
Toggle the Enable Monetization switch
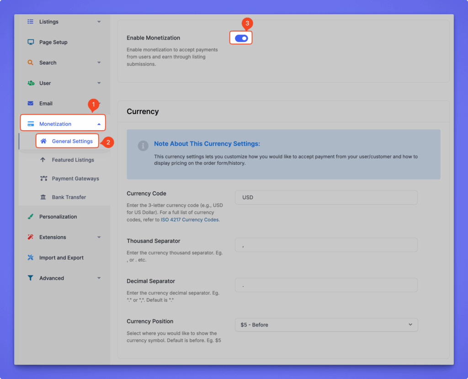tap(241, 38)
